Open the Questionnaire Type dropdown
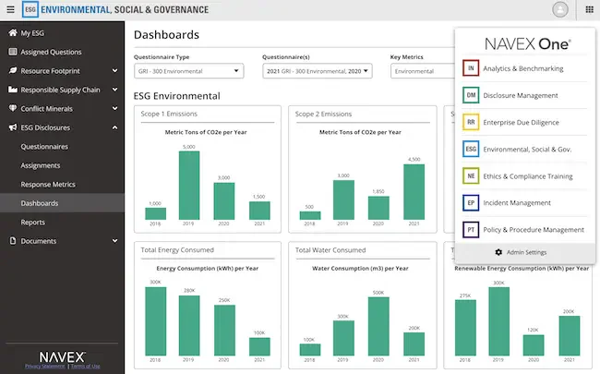Screen dimensions: 600x374 [188, 71]
